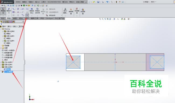The width and height of the screenshot is (175, 103).
Task: Select the 前视基准面 plane
Action: [x=8, y=53]
